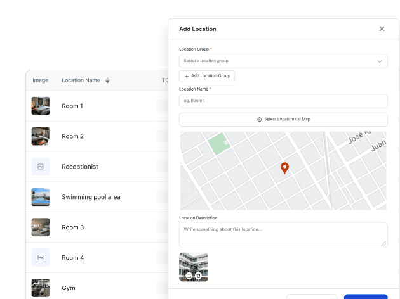Click the Image column header
This screenshot has width=400, height=299.
tap(41, 80)
